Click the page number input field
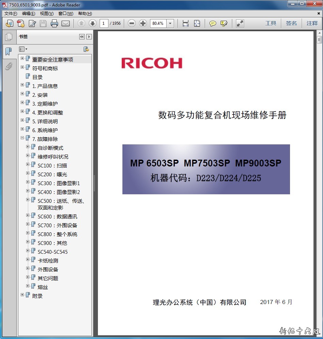 [x=104, y=23]
